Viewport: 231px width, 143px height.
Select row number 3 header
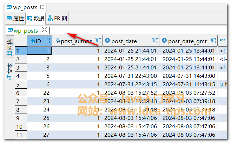(x=21, y=68)
